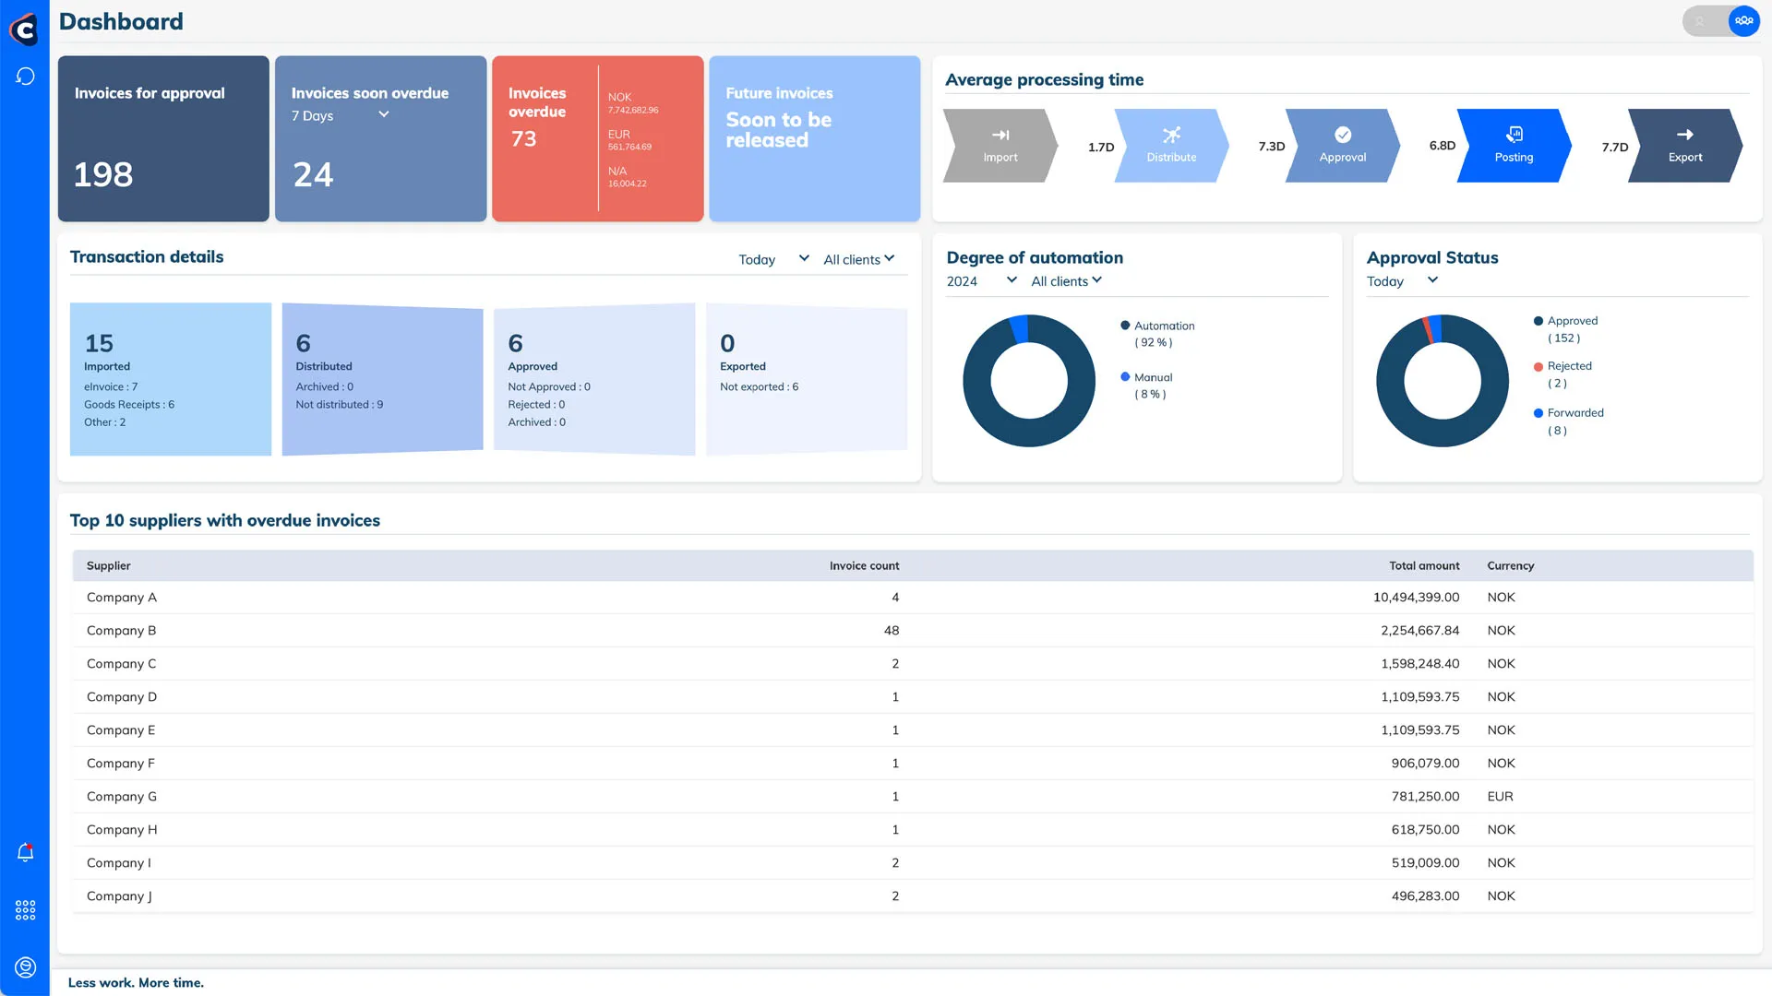
Task: Select the Import processing step
Action: click(x=1000, y=146)
